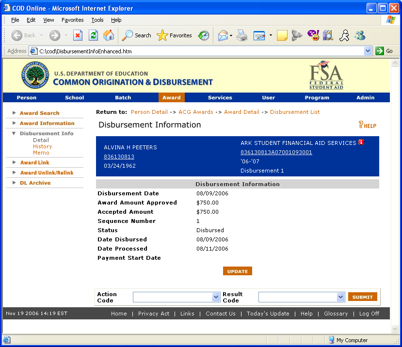Open the History toolbar icon

(x=204, y=35)
